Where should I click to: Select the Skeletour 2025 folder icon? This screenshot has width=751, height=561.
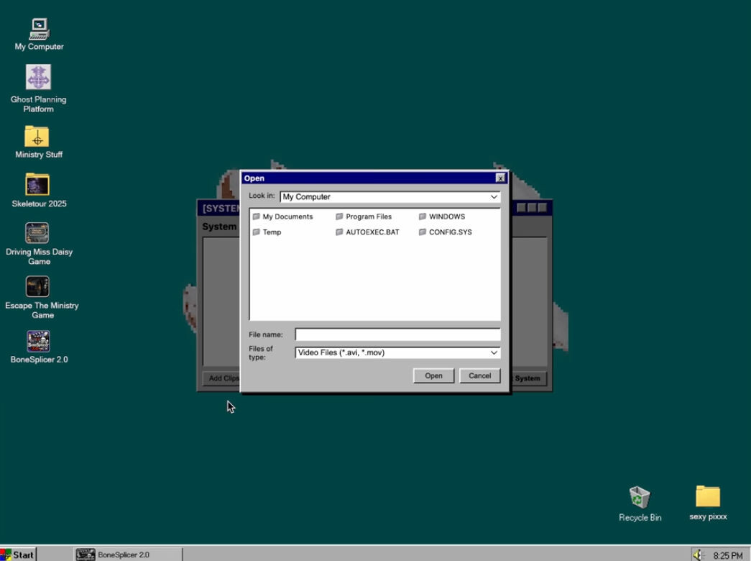[38, 190]
